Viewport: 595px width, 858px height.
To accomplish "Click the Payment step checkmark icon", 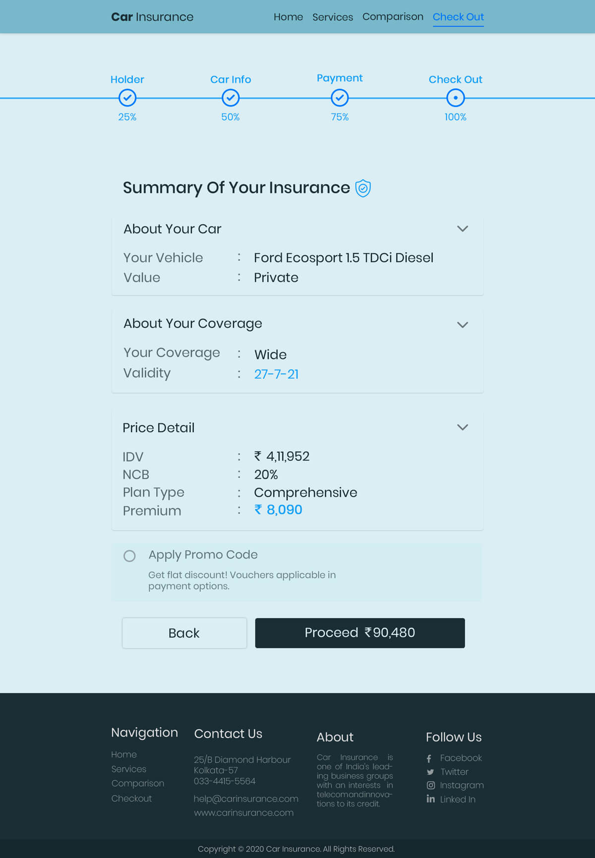I will point(340,98).
